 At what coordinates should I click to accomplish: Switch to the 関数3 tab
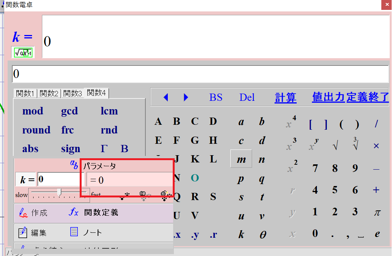point(72,93)
